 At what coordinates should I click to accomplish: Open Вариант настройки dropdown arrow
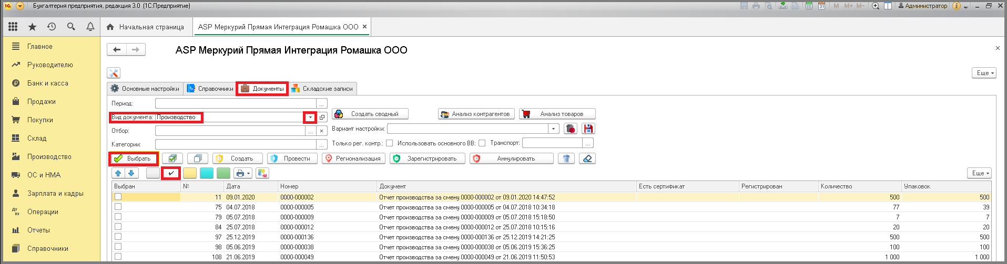tap(553, 129)
